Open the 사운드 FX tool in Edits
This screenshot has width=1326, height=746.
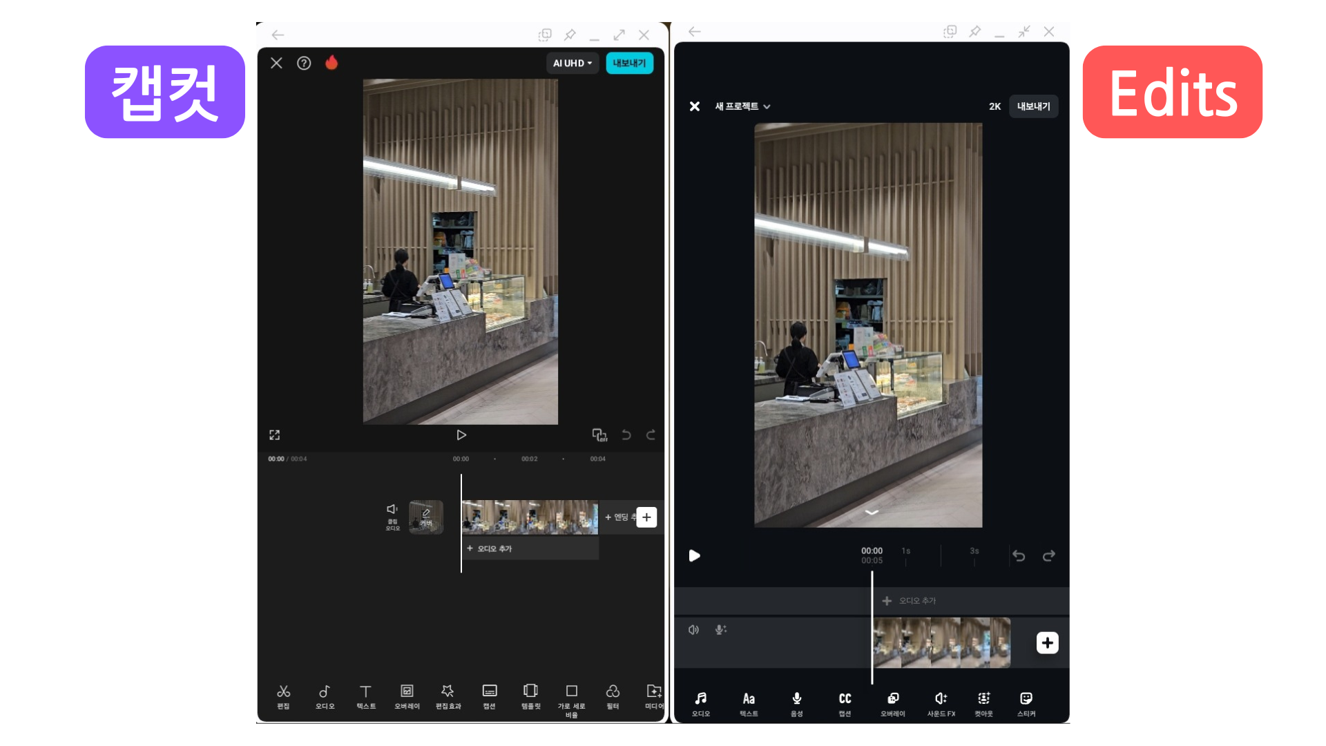941,704
